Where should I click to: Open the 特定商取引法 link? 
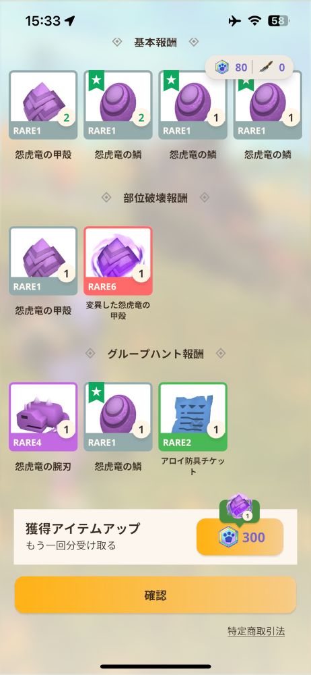coord(256,631)
